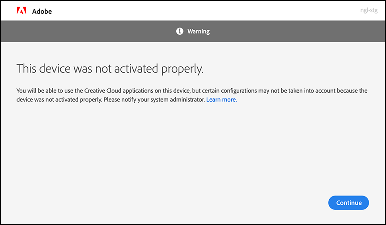Viewport: 386px width, 225px height.
Task: Click the info icon in Warning banner
Action: pos(180,31)
